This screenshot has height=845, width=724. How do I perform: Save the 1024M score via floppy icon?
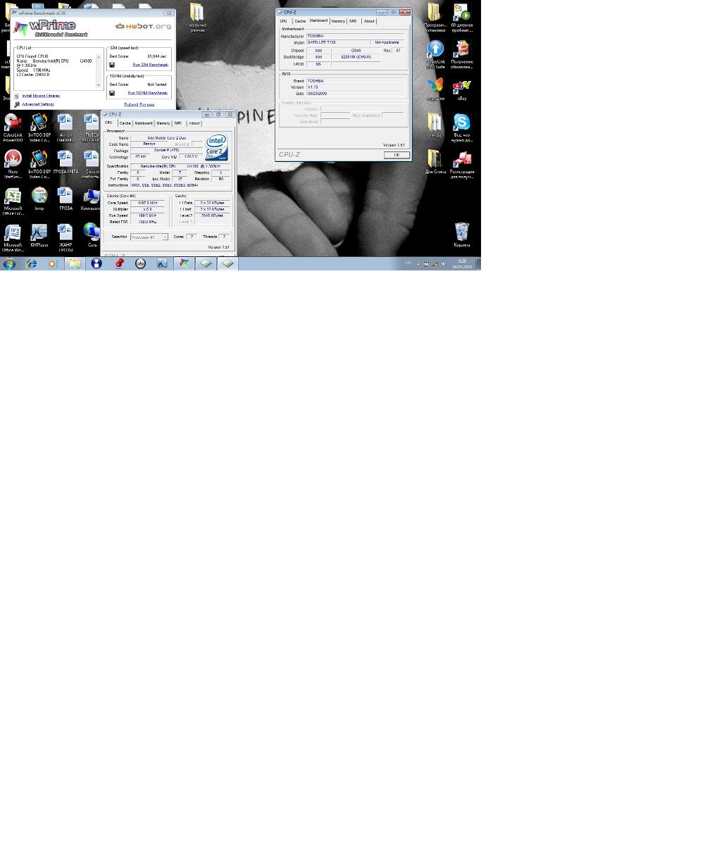(x=112, y=93)
